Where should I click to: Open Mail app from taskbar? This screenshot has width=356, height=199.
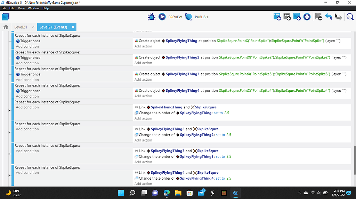click(x=201, y=193)
